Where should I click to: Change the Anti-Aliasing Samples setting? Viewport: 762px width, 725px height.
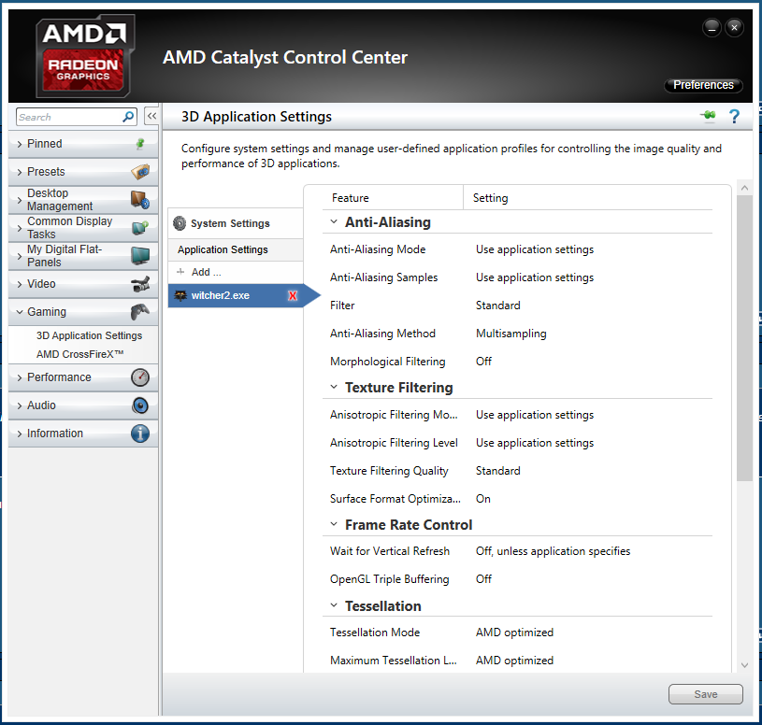click(535, 277)
